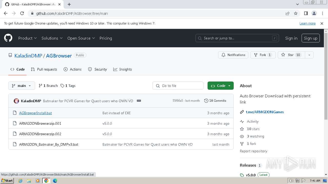
Task: View the 1 fork link
Action: point(251,144)
